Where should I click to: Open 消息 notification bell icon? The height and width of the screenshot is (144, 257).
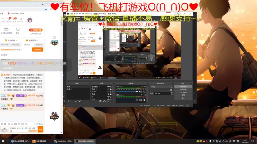coord(14,20)
